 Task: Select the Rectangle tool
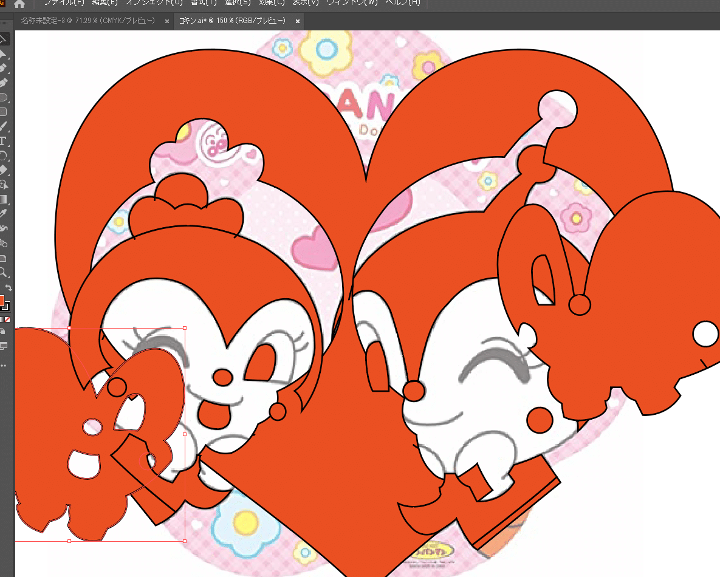(3, 112)
